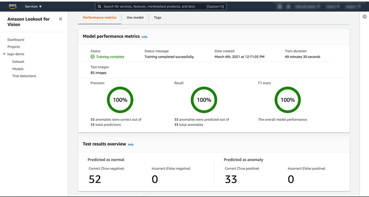Click Info link beside Test results overview

tap(131, 145)
